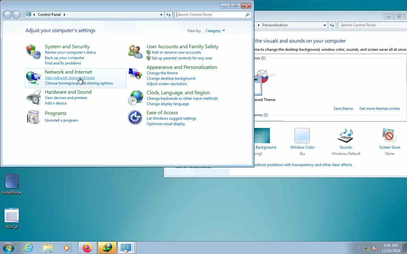The width and height of the screenshot is (407, 254).
Task: Click the root arrow in the Control Panel address bar
Action: tap(34, 15)
